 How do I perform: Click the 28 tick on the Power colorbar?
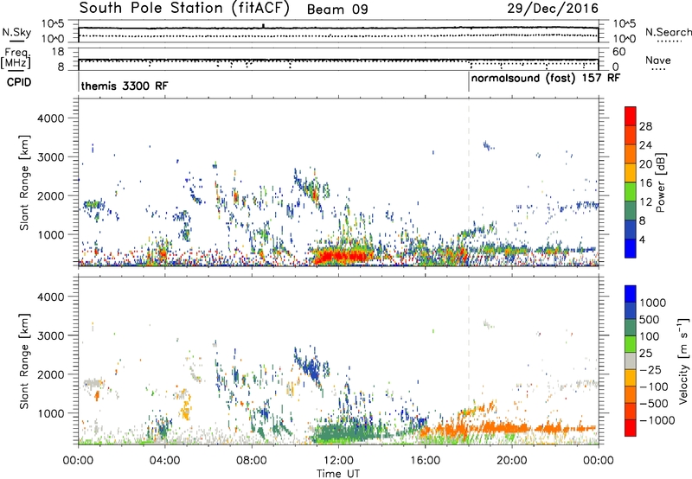(x=645, y=126)
